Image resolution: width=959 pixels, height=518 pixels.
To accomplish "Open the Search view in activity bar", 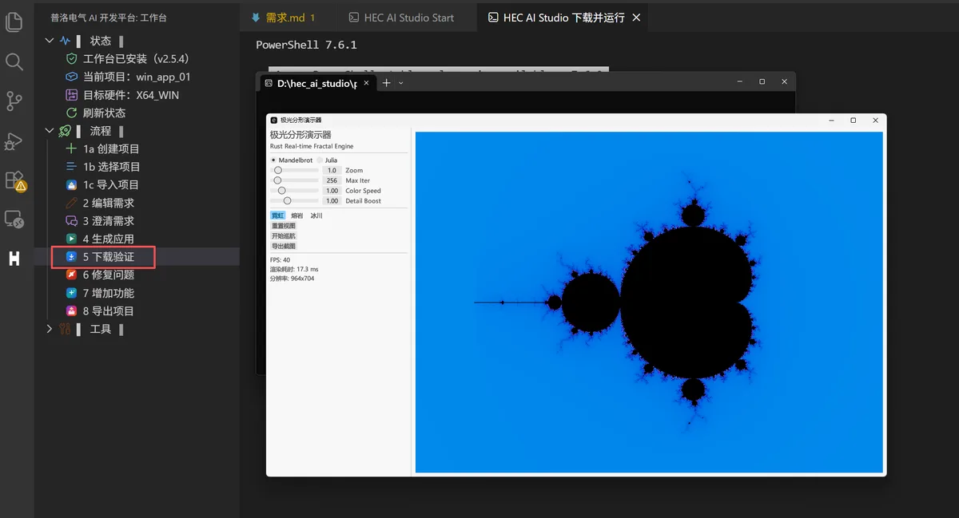I will coord(14,61).
